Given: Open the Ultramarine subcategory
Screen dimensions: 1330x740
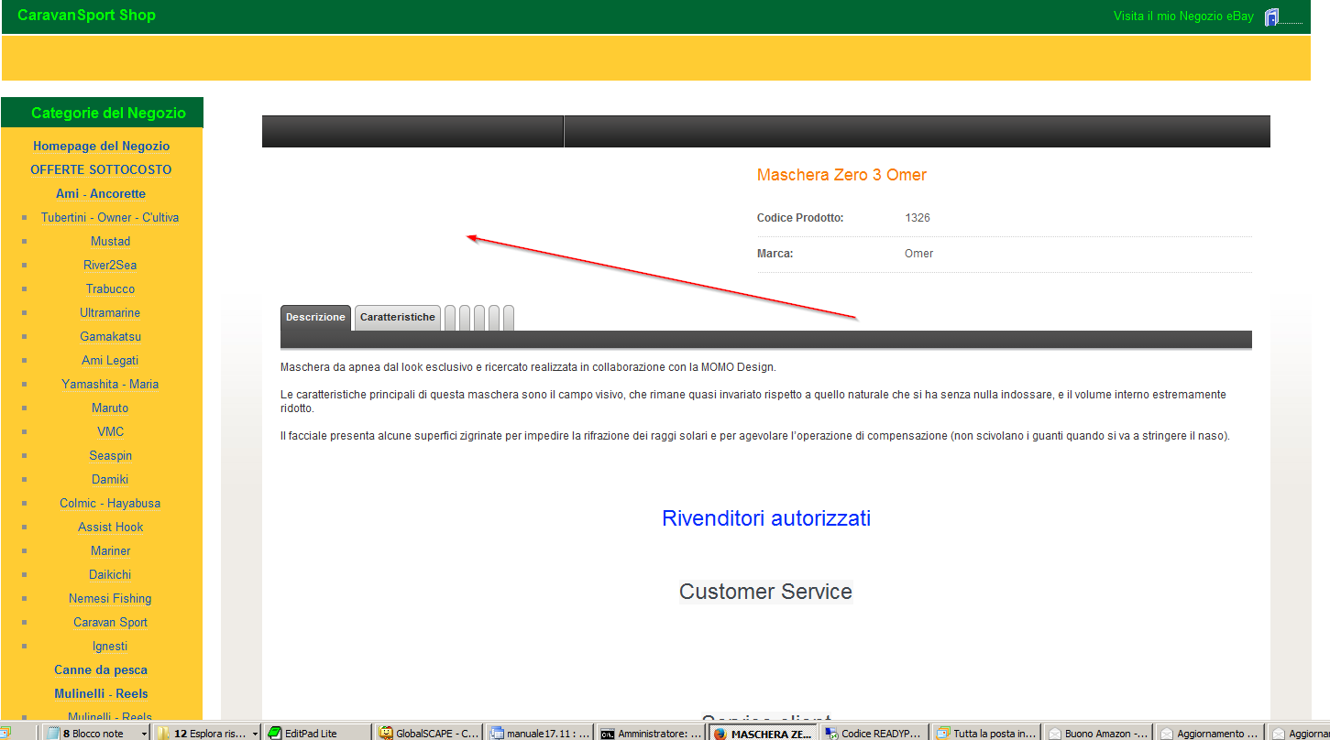Looking at the screenshot, I should click(x=110, y=312).
